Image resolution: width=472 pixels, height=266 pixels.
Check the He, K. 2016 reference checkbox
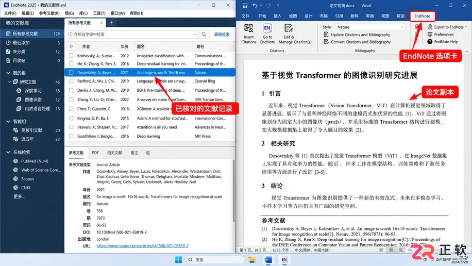(x=71, y=64)
